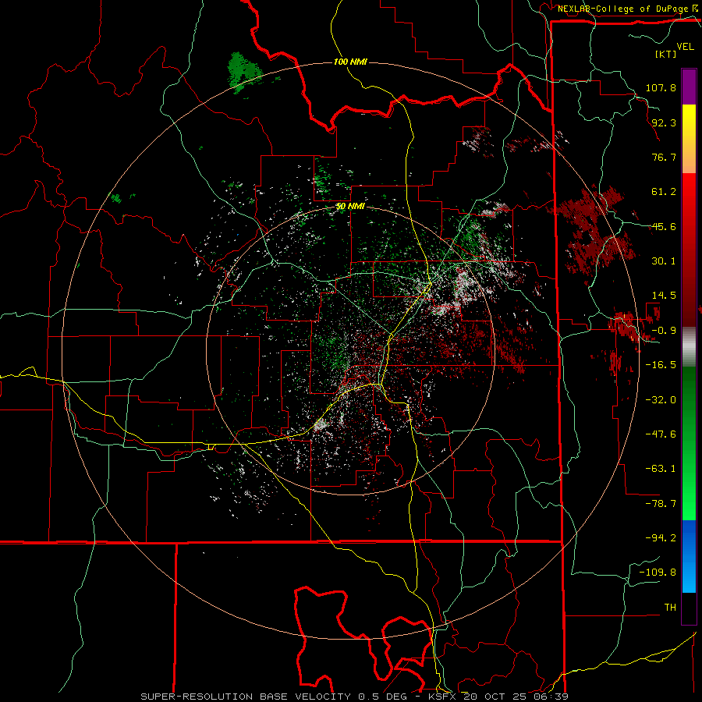Click the -47.6 velocity scale value
702x702 pixels.
(x=661, y=434)
